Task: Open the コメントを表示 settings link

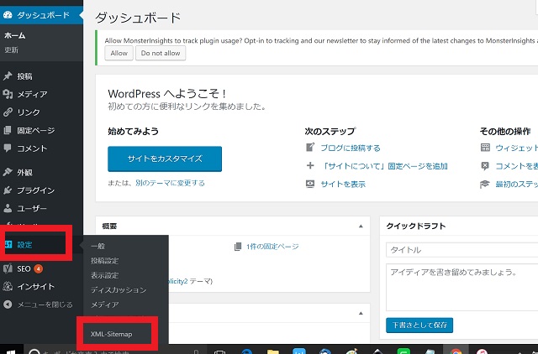Action: (x=516, y=166)
